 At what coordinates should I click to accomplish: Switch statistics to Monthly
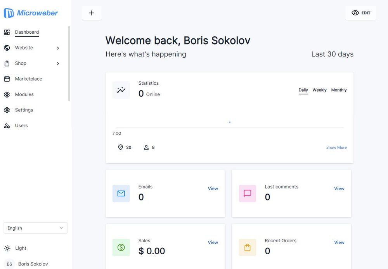coord(339,90)
